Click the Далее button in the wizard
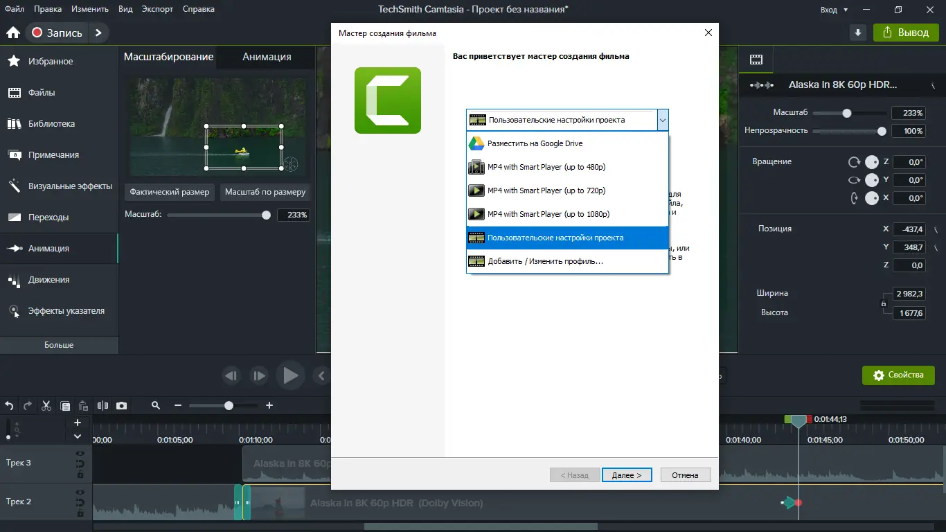The image size is (946, 532). (627, 475)
